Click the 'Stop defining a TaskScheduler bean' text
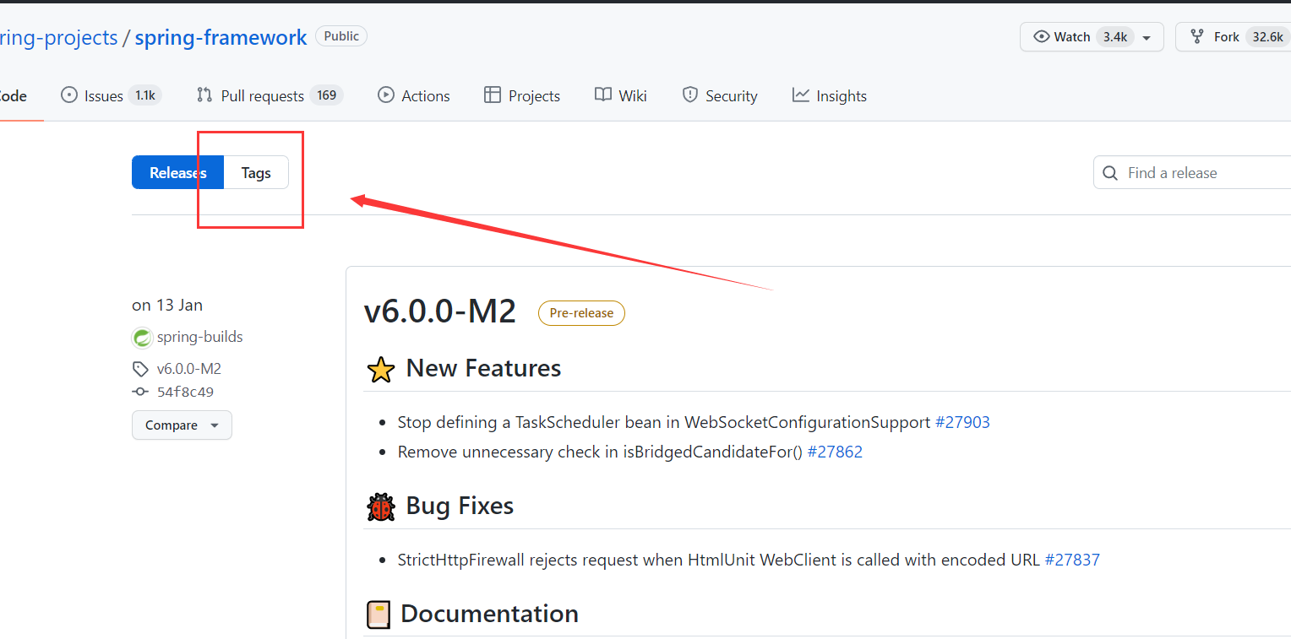Screen dimensions: 1291x639 coord(664,422)
